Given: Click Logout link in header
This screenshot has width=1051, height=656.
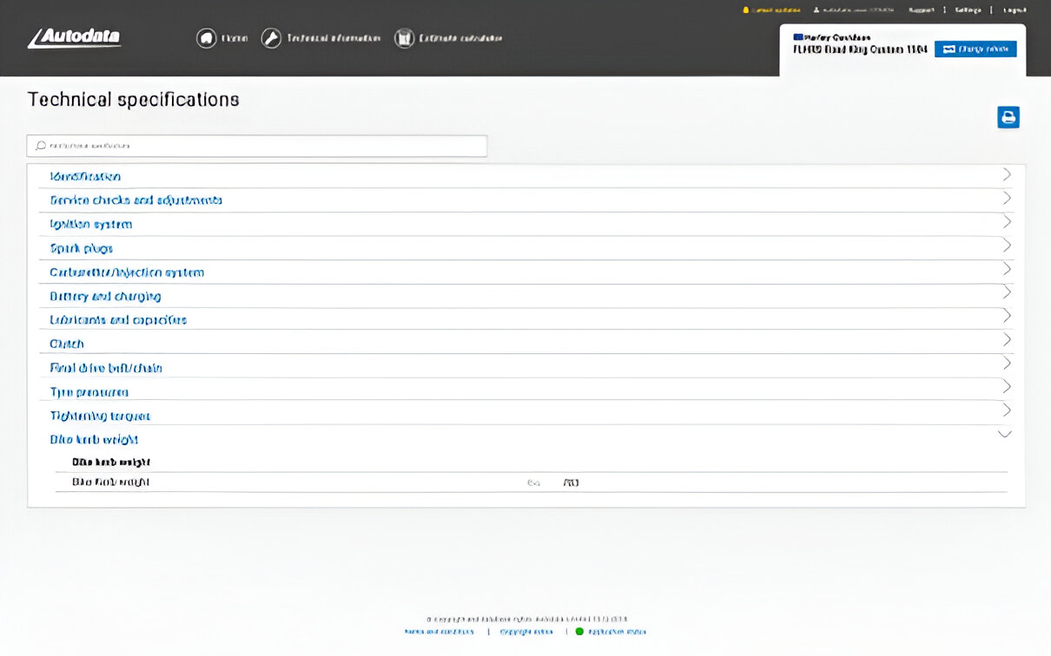Looking at the screenshot, I should pos(1015,10).
